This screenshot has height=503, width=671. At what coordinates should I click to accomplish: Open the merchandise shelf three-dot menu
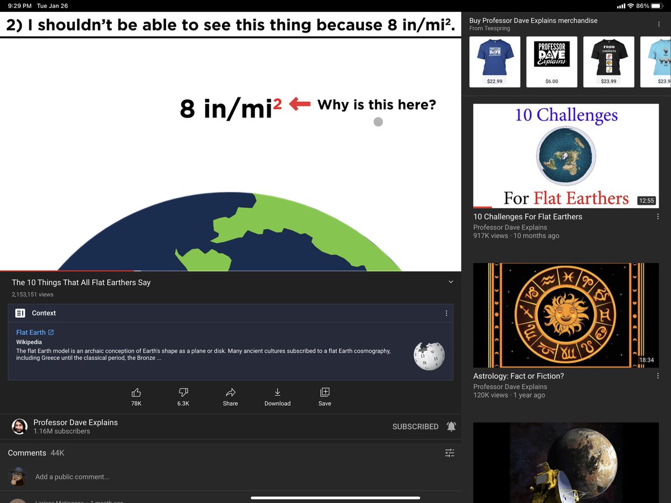tap(658, 25)
